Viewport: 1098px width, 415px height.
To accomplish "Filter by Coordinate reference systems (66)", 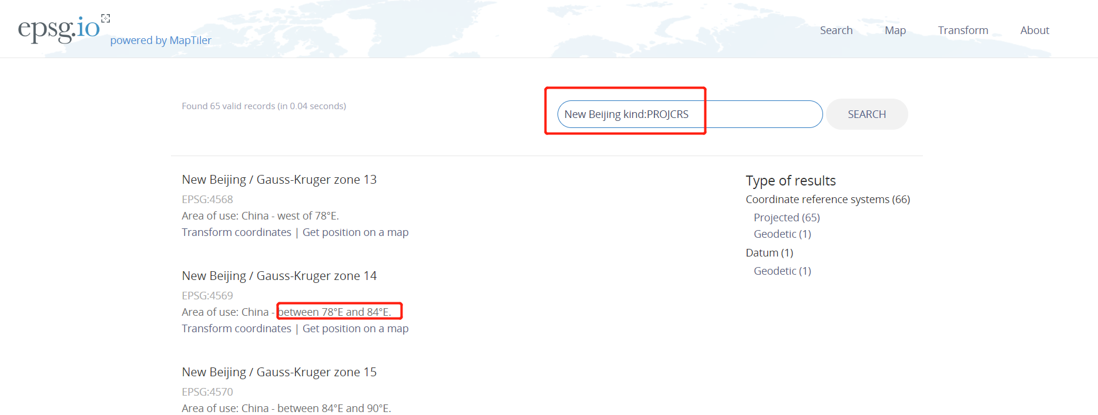I will click(827, 200).
